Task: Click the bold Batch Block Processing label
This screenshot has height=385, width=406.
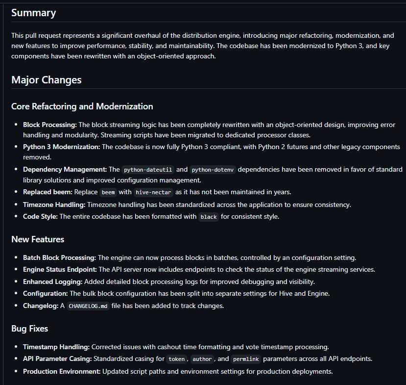Action: [x=59, y=257]
